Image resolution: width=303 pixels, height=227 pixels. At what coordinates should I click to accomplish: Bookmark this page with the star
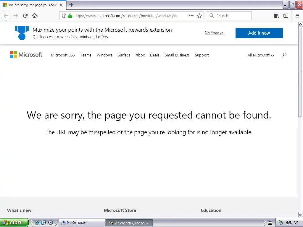point(199,16)
